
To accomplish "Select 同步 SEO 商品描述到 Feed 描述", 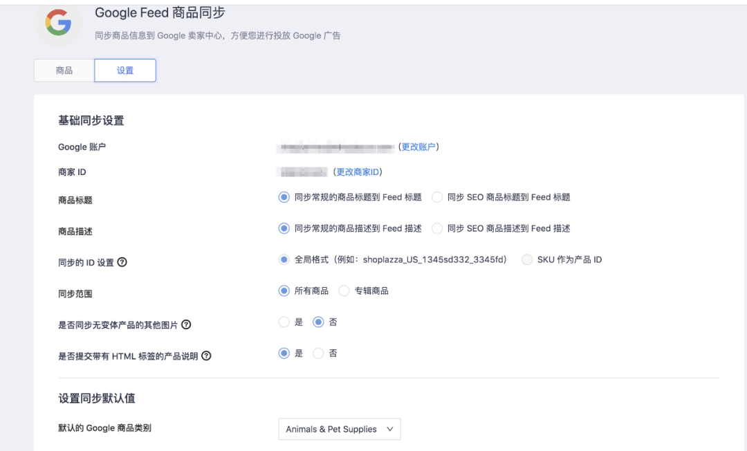I will tap(437, 228).
